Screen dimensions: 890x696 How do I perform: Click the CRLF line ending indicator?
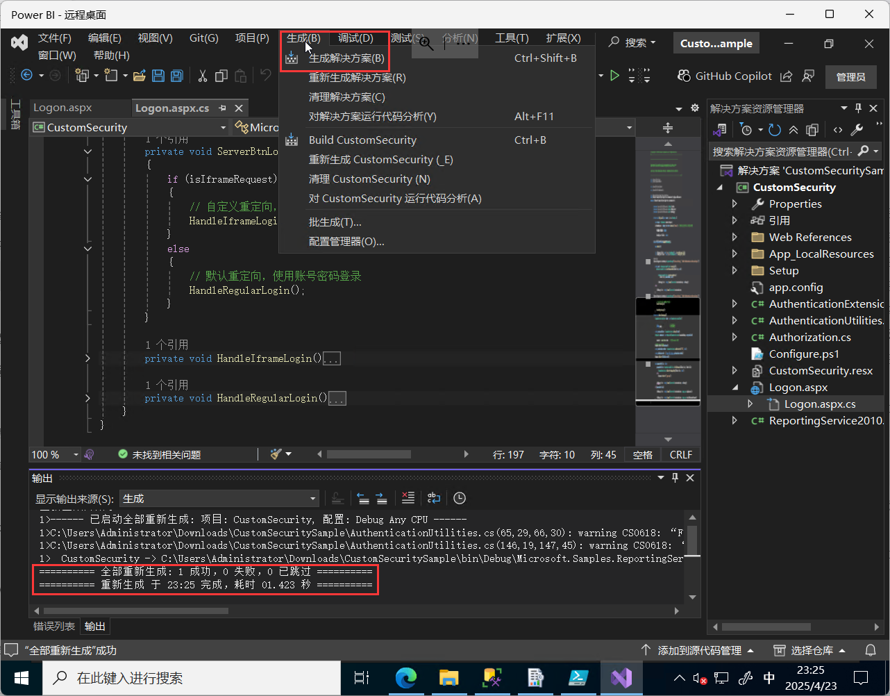coord(681,455)
